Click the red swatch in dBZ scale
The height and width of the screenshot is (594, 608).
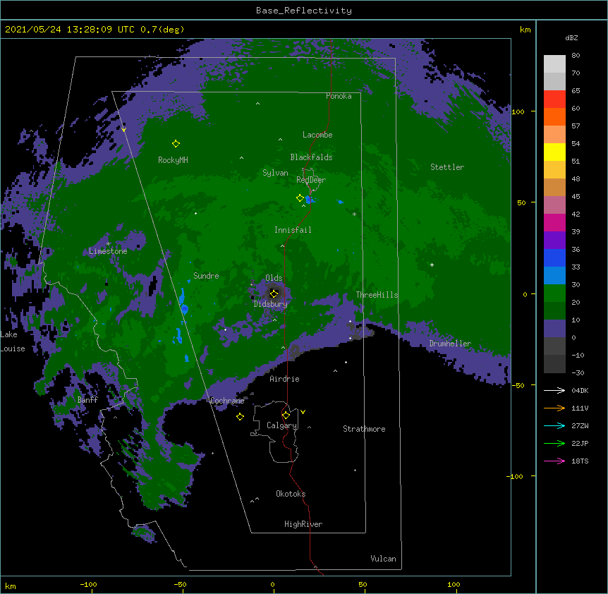(554, 99)
